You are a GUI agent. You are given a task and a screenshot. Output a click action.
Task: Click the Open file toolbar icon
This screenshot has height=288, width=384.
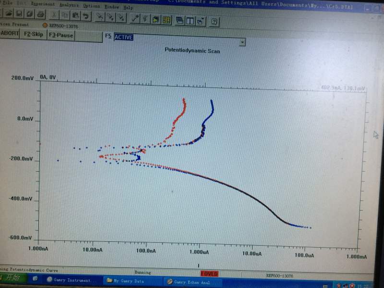coord(9,13)
